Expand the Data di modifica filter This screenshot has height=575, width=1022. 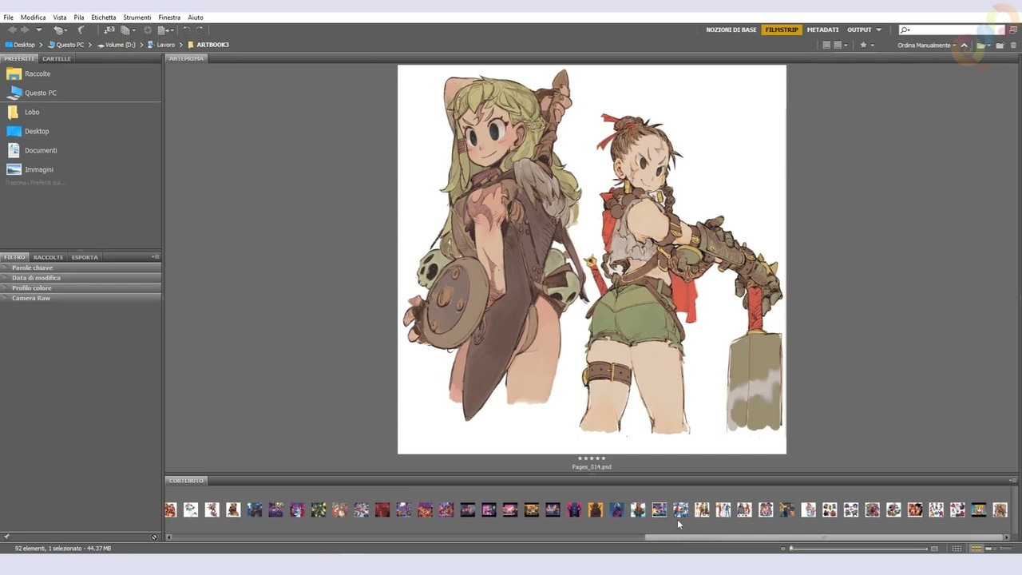81,278
